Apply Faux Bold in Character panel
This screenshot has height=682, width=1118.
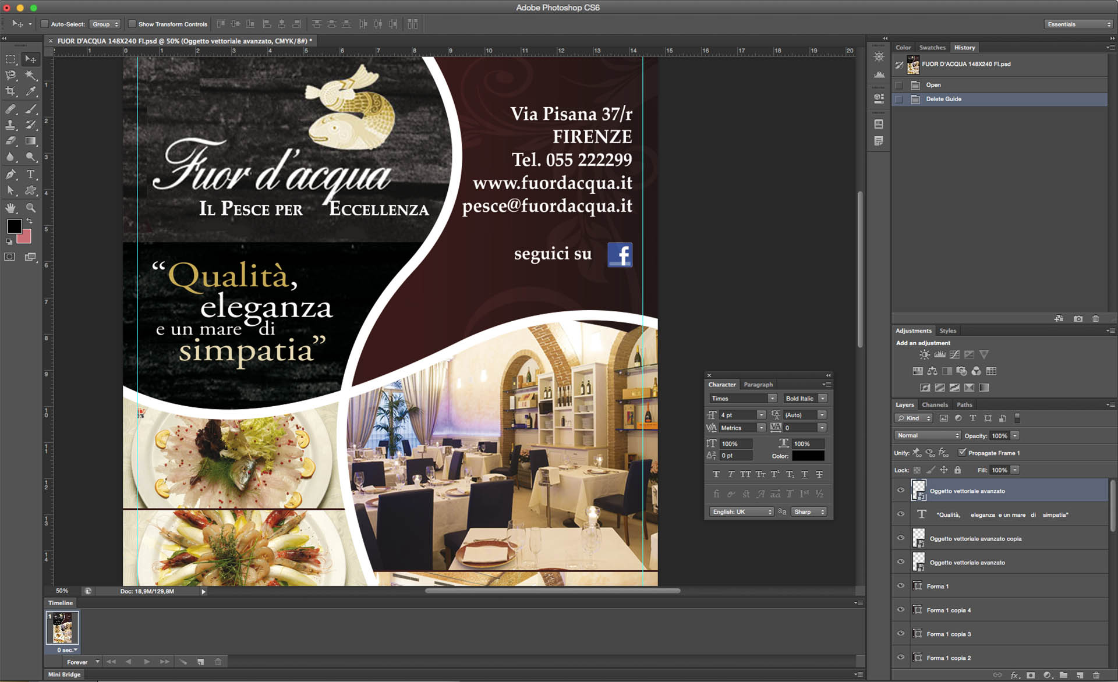(716, 475)
